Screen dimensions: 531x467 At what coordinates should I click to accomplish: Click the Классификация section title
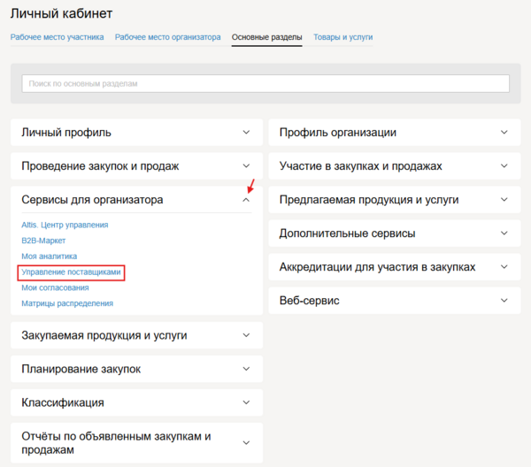[63, 402]
